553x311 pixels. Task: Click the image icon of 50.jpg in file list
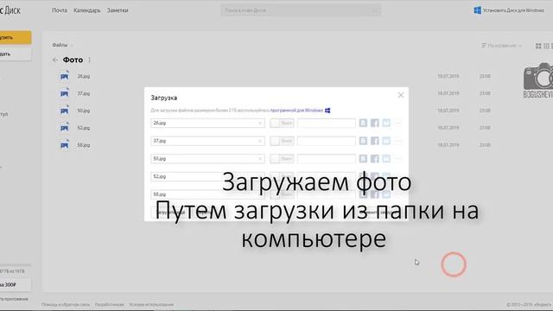(x=65, y=111)
